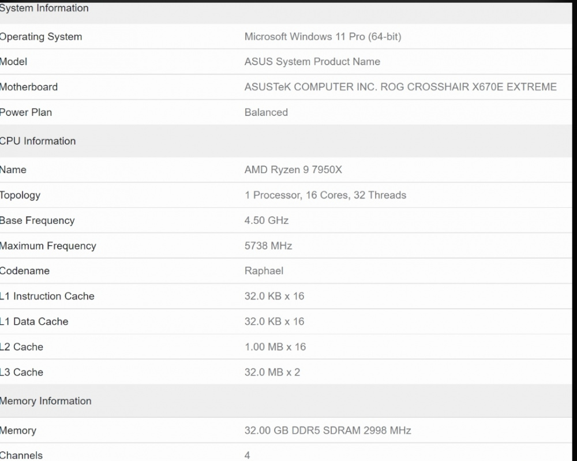
Task: Select the L1 Data Cache label
Action: 34,321
